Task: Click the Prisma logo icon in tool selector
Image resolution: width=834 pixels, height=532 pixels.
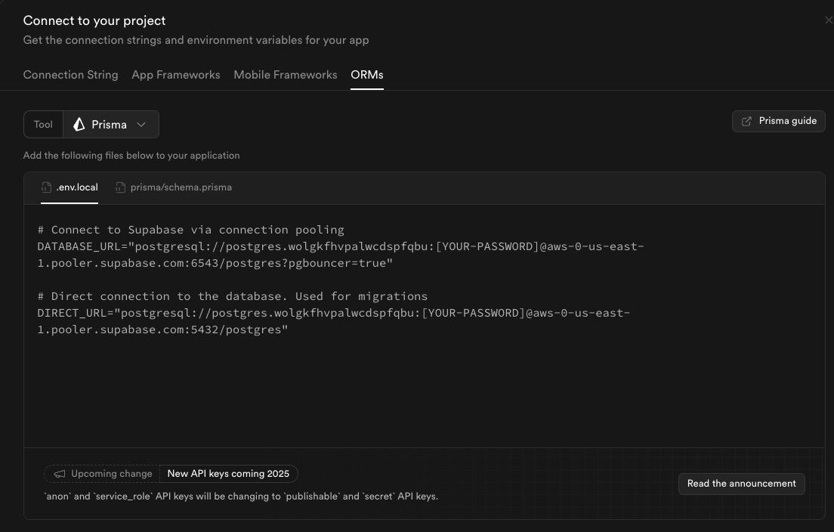Action: click(x=79, y=125)
